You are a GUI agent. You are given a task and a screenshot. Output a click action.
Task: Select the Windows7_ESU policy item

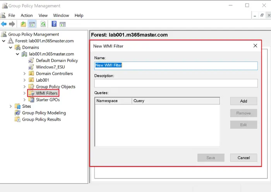50,67
